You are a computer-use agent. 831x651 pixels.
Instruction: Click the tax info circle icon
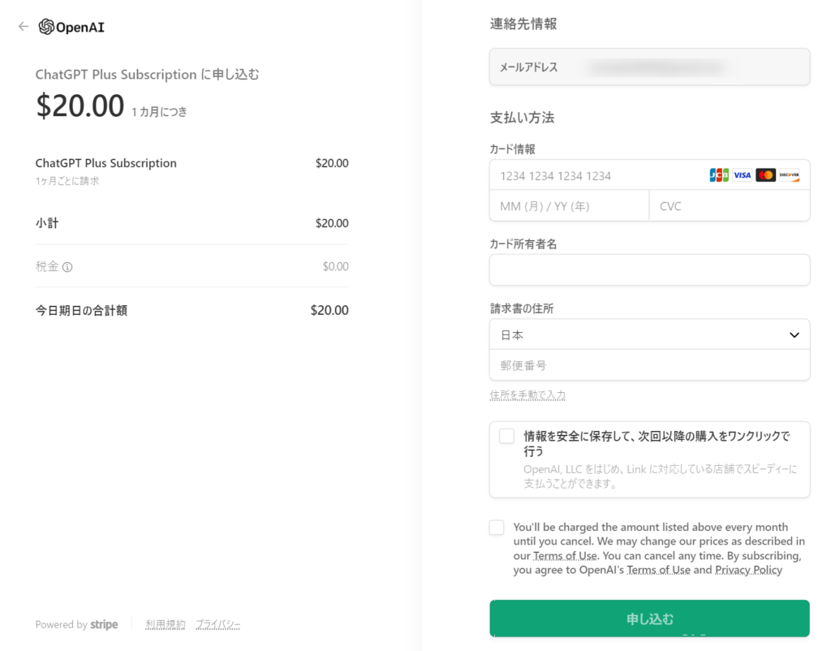click(67, 267)
